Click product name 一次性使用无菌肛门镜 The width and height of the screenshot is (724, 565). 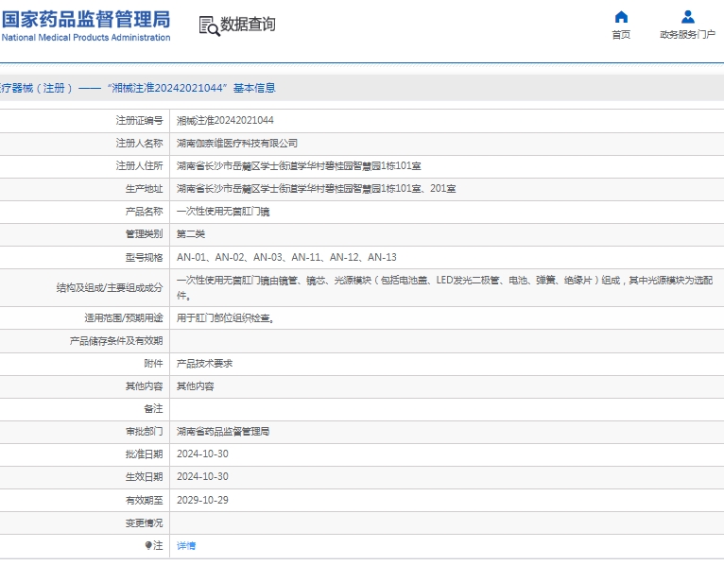click(223, 212)
